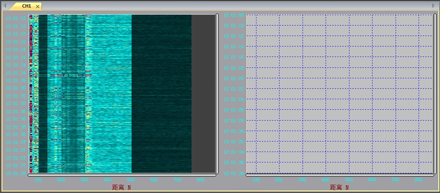
Task: Click inside the empty dashed-grid plot
Action: 340,94
